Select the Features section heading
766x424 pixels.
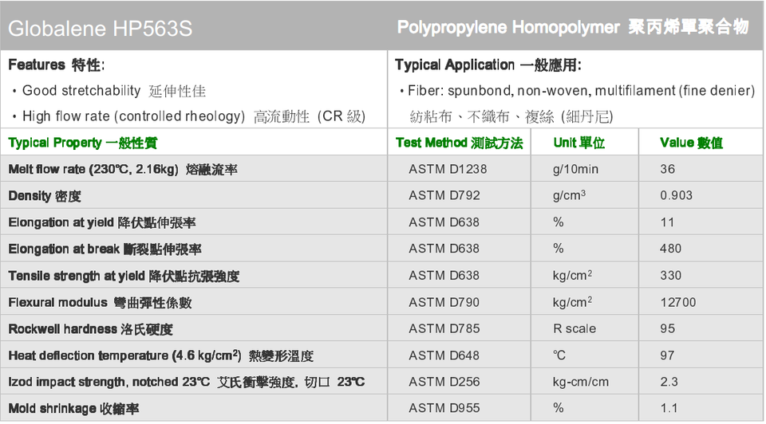click(x=56, y=65)
